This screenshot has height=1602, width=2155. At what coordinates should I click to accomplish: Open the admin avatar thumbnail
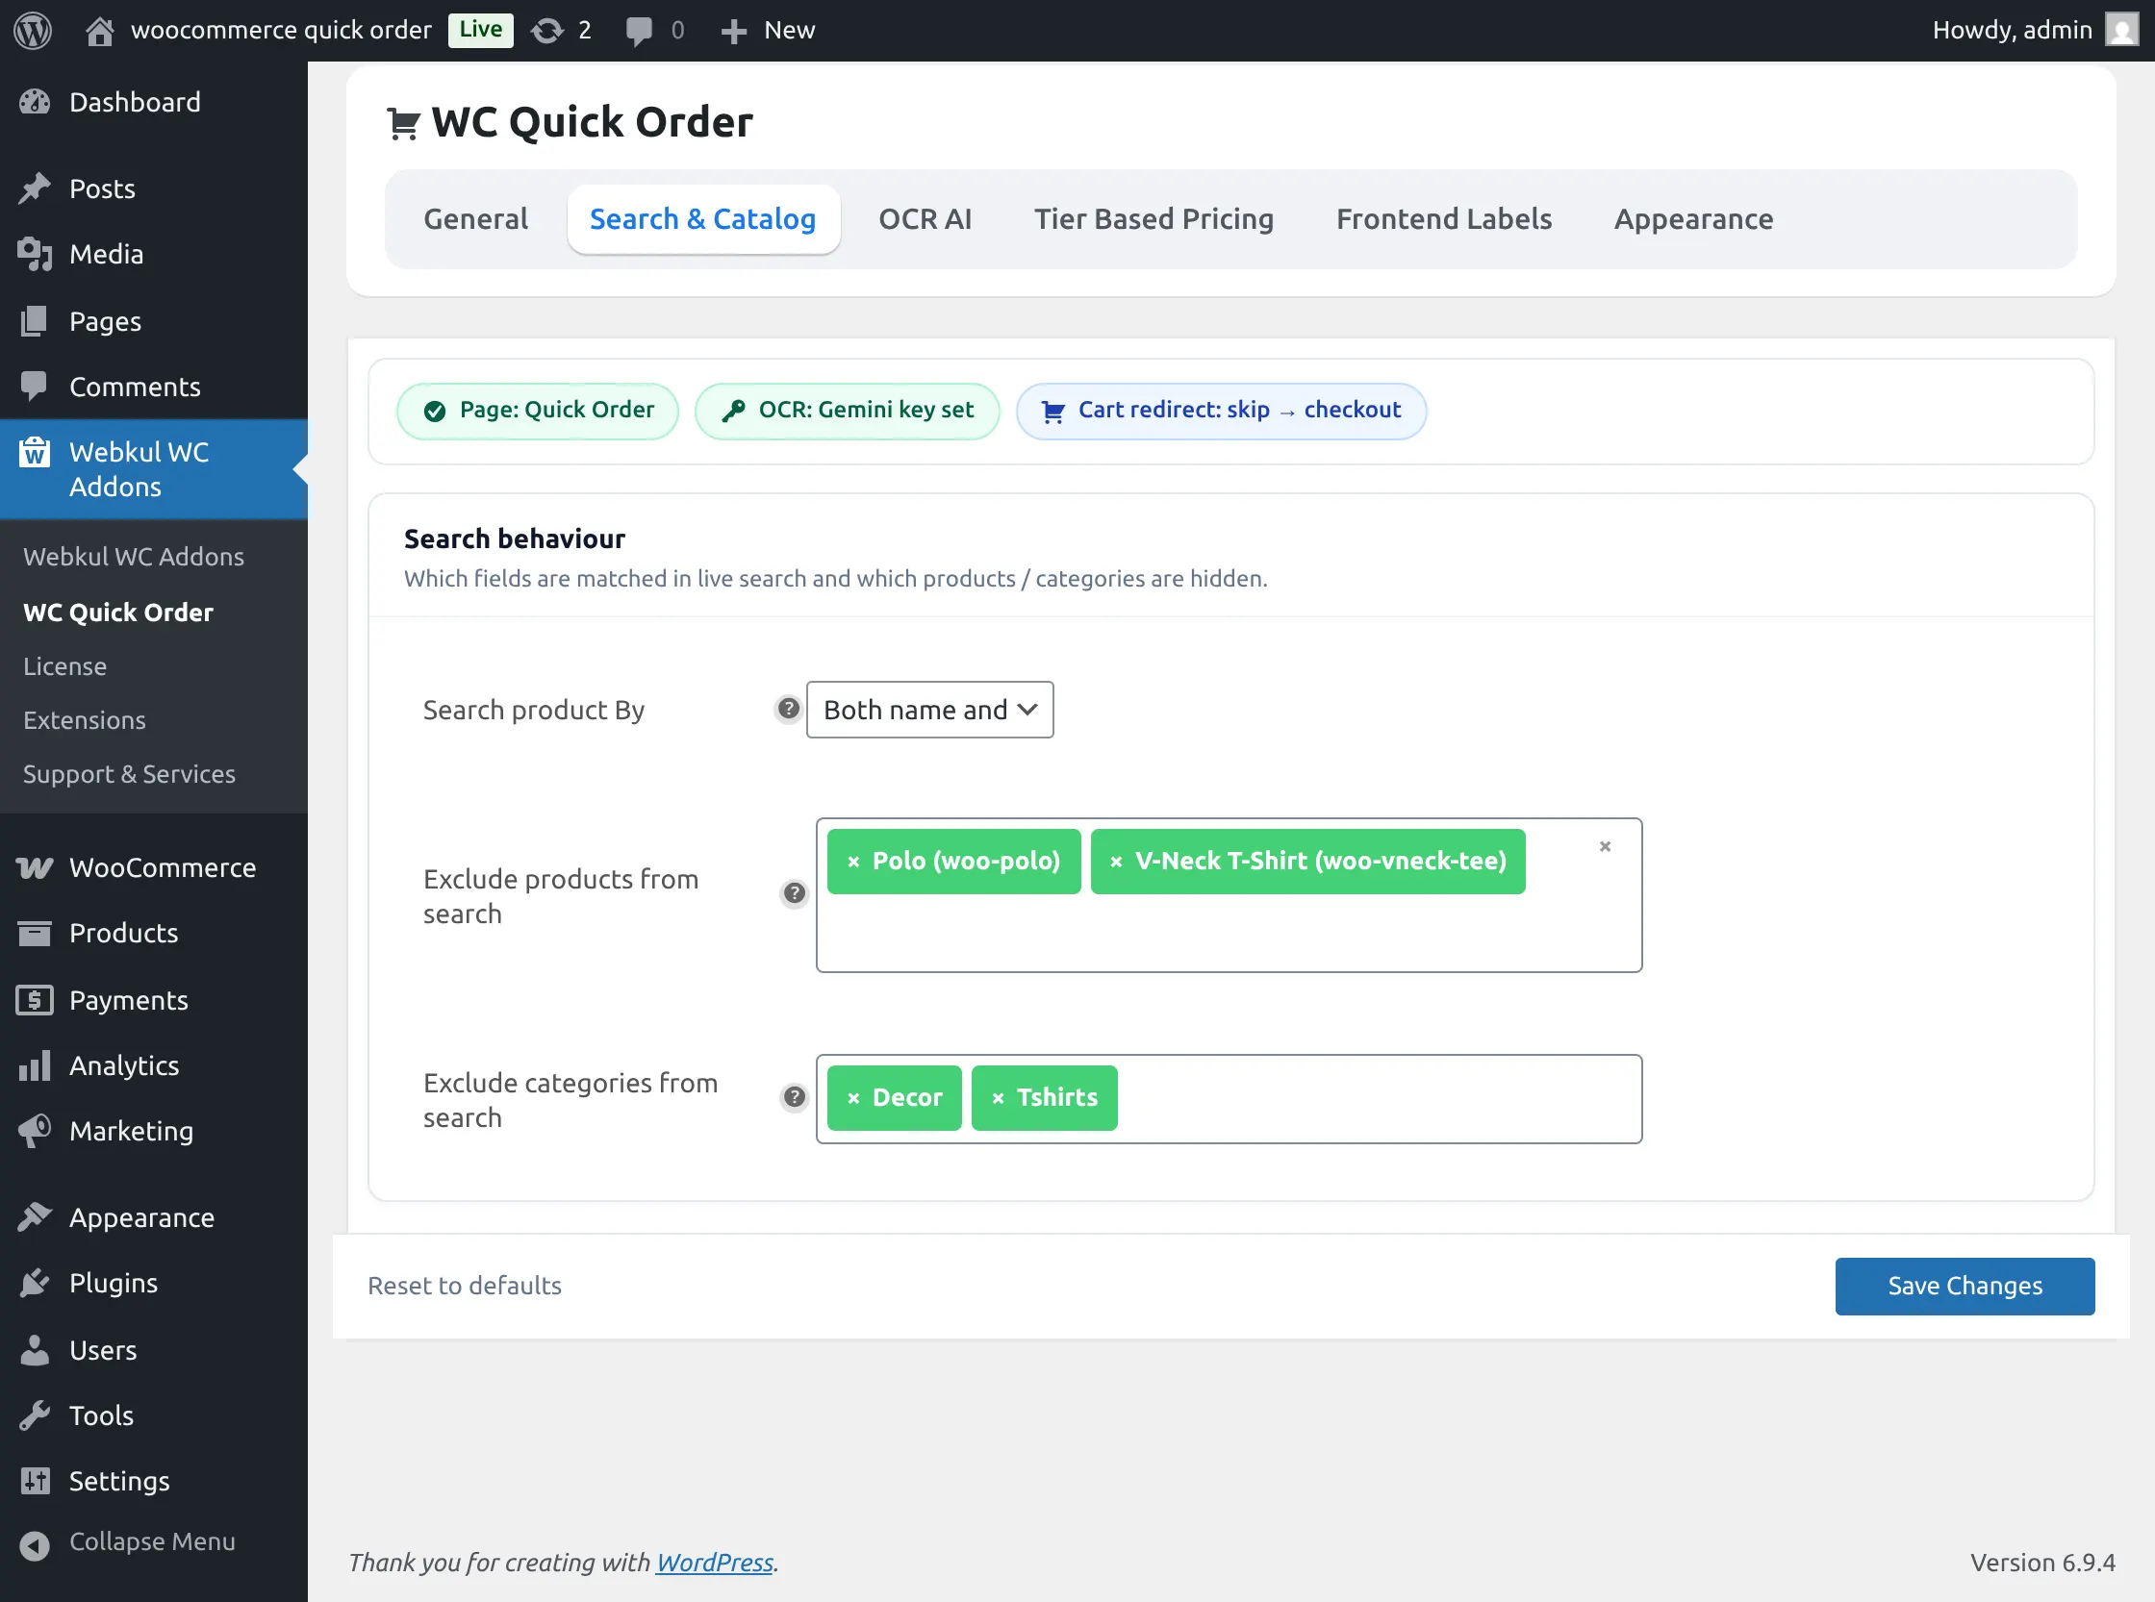[2122, 30]
